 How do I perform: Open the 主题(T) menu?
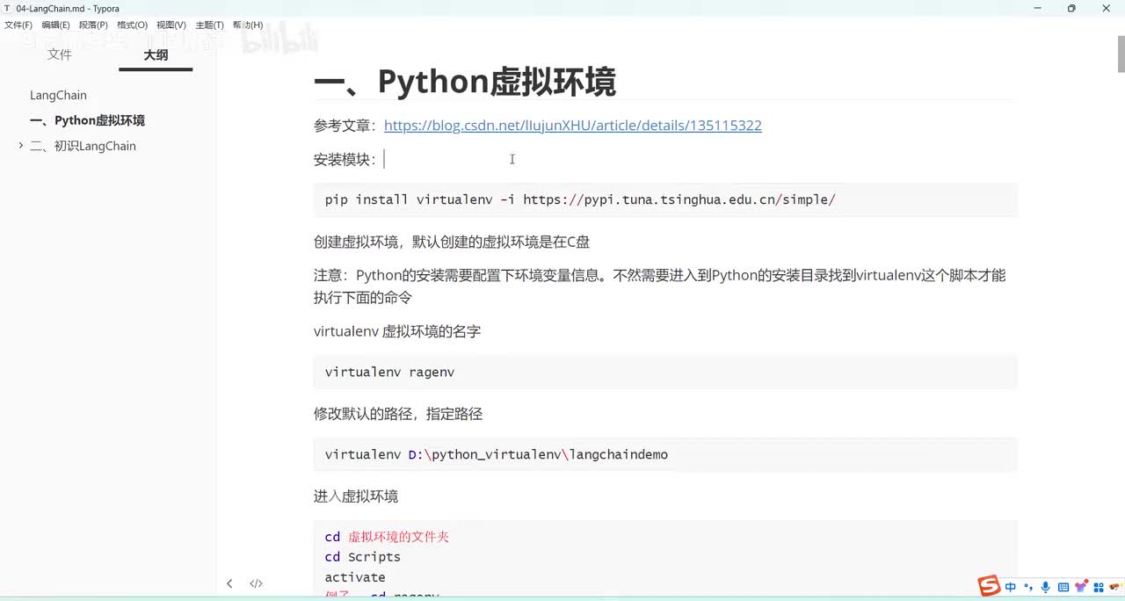209,25
